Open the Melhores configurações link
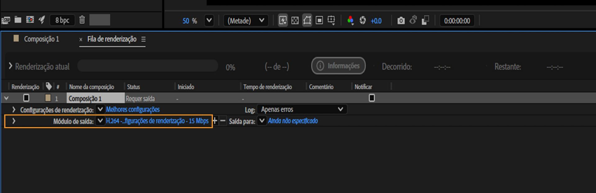This screenshot has height=193, width=596. tap(133, 110)
